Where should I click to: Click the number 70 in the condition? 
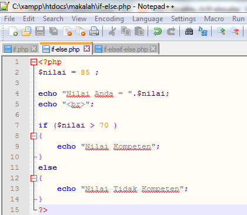tap(104, 125)
